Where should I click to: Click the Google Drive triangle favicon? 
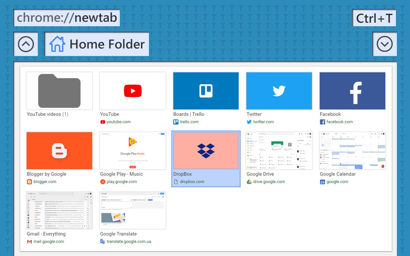[249, 181]
